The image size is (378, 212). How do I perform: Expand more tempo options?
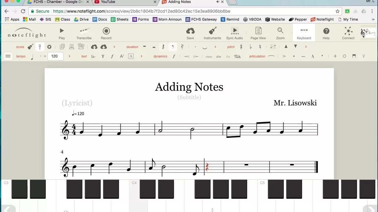coord(69,56)
